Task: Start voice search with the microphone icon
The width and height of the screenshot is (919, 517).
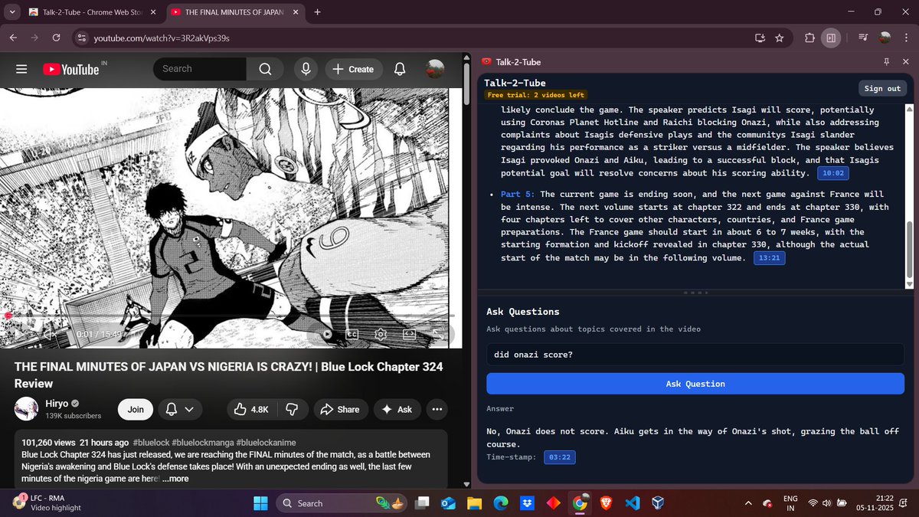Action: point(306,69)
